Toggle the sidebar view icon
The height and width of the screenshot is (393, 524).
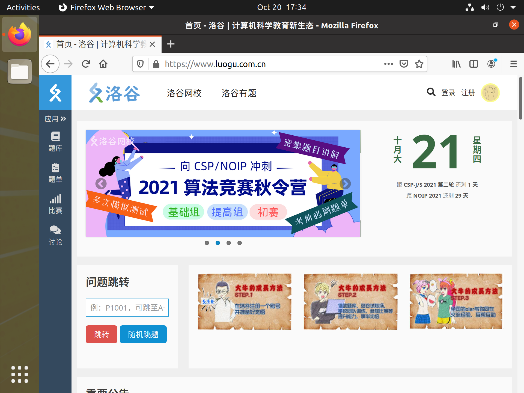coord(474,64)
